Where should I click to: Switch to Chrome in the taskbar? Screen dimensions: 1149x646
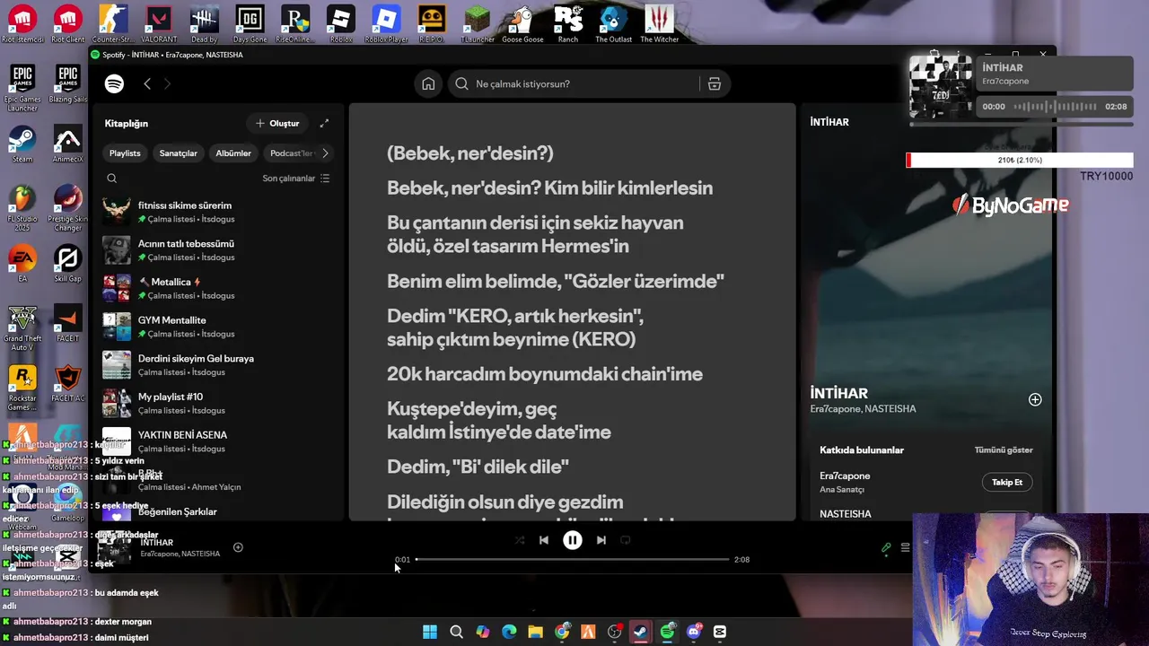click(x=562, y=632)
